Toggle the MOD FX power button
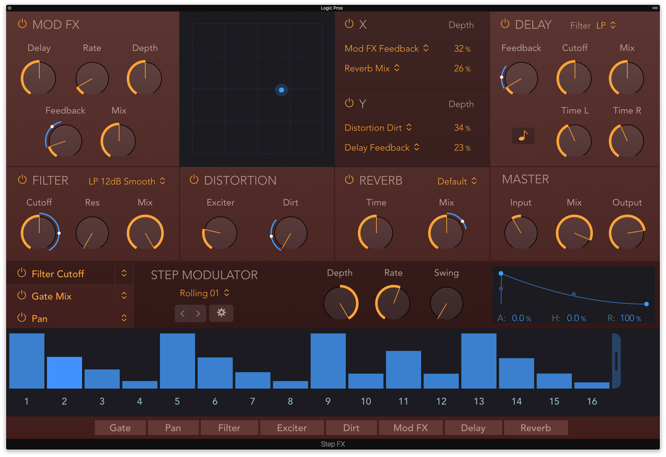Screen dimensions: 666x457 point(22,24)
